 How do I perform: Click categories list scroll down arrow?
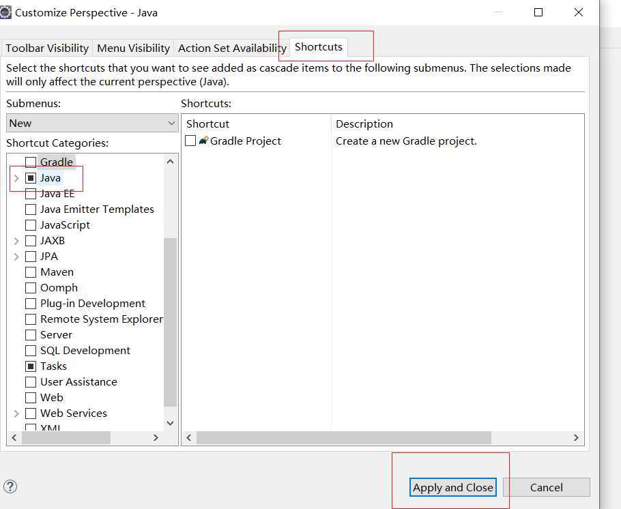171,423
